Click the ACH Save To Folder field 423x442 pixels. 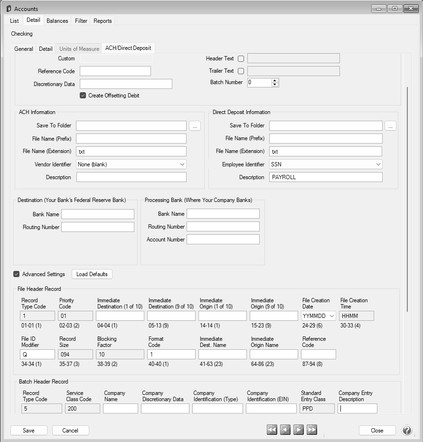coord(131,126)
